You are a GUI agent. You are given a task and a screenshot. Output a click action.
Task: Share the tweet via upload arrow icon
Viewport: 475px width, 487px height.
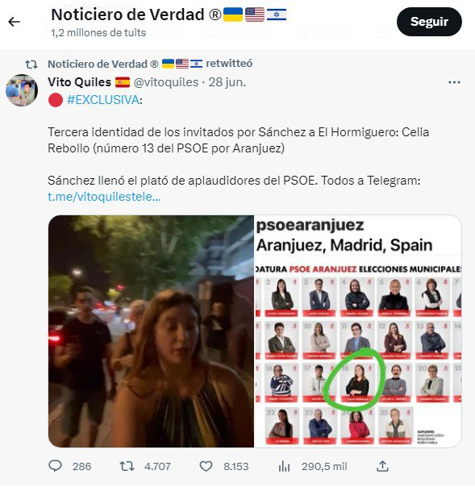click(382, 466)
